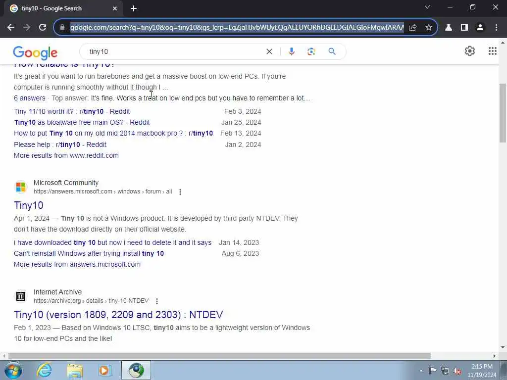Open the Chrome profile icon

[480, 28]
